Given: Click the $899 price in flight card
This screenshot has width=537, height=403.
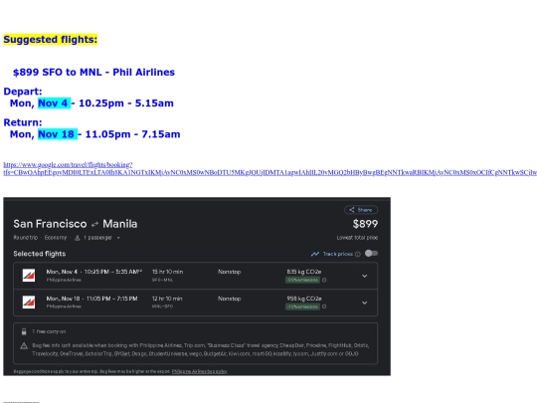Looking at the screenshot, I should click(365, 224).
